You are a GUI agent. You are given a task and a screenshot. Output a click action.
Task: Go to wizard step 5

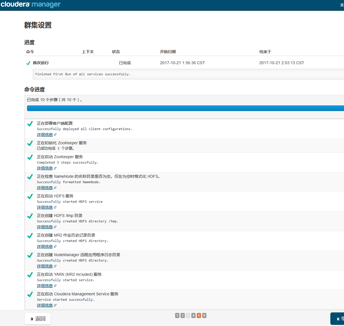tap(199, 315)
